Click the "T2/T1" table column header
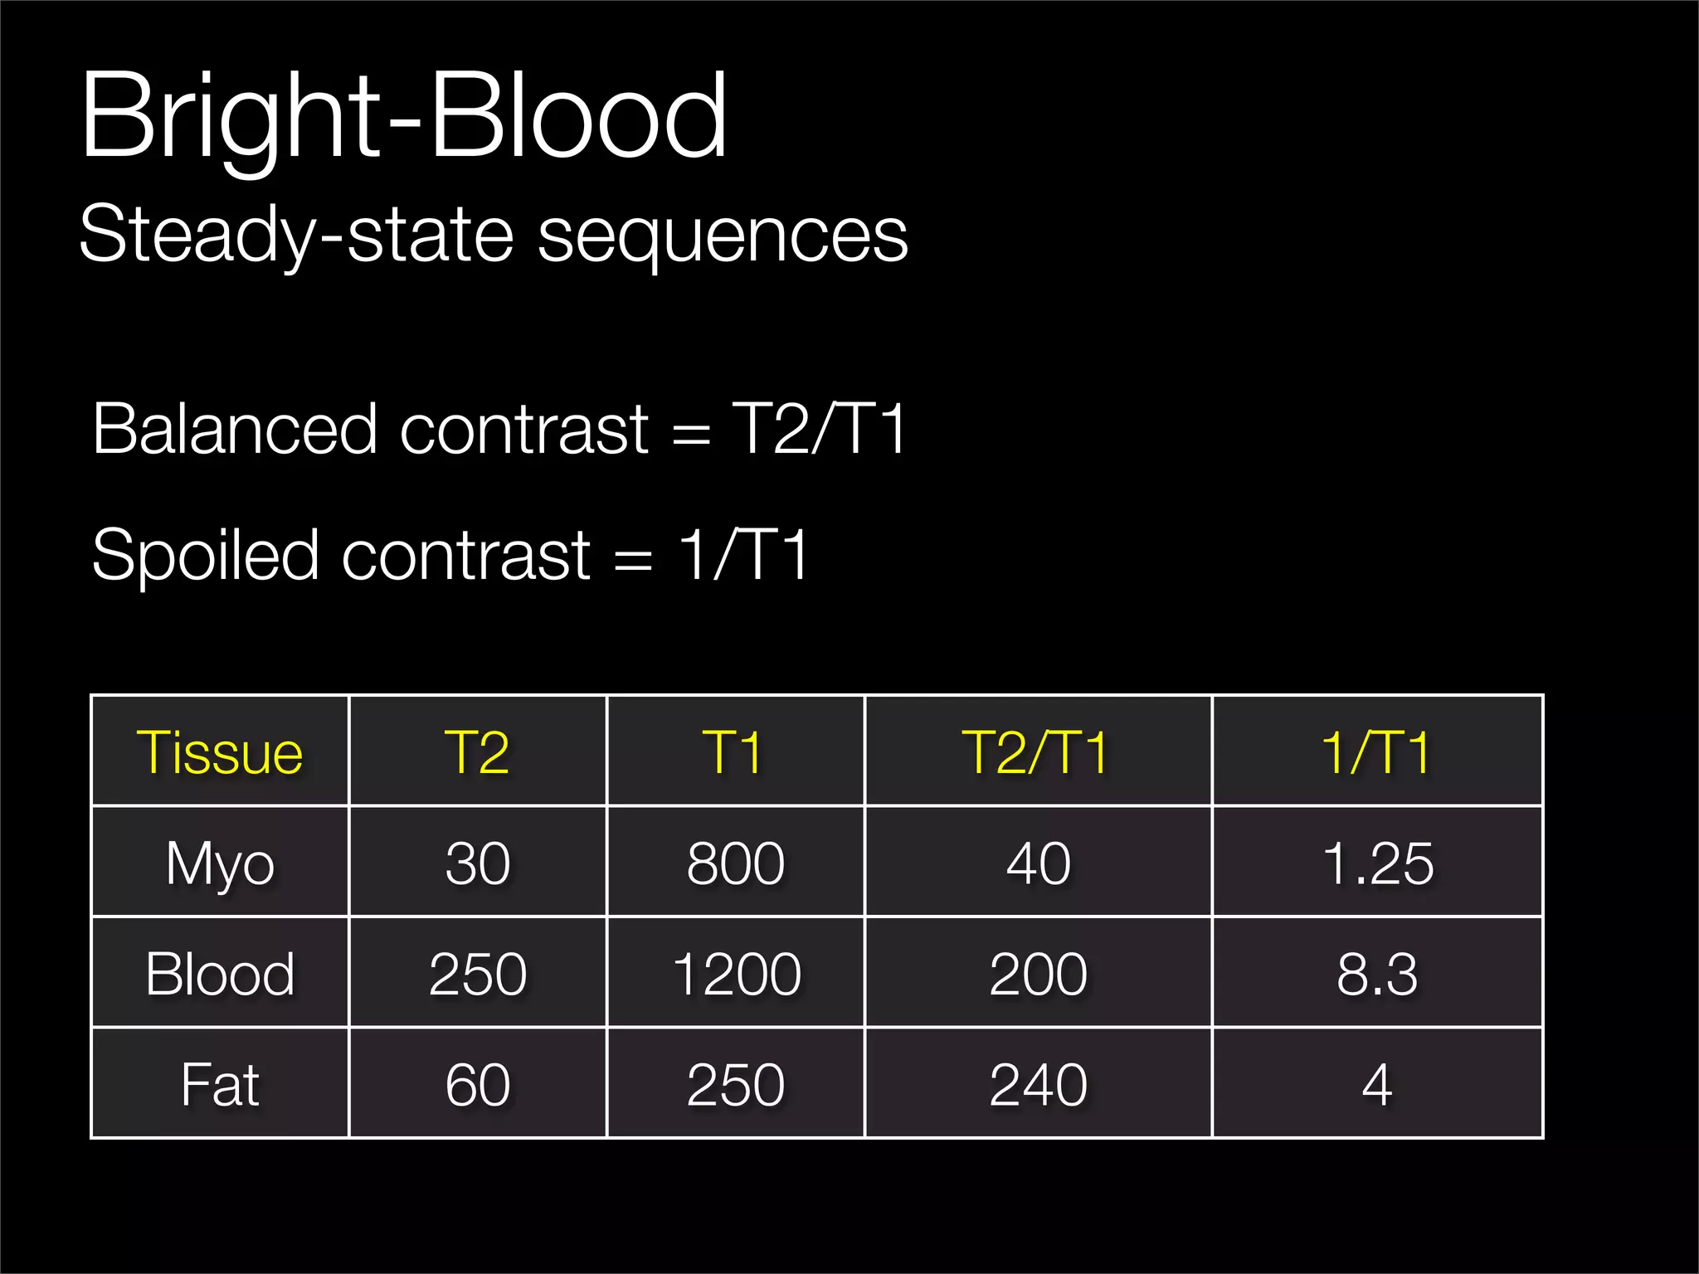The image size is (1699, 1274). tap(1037, 752)
